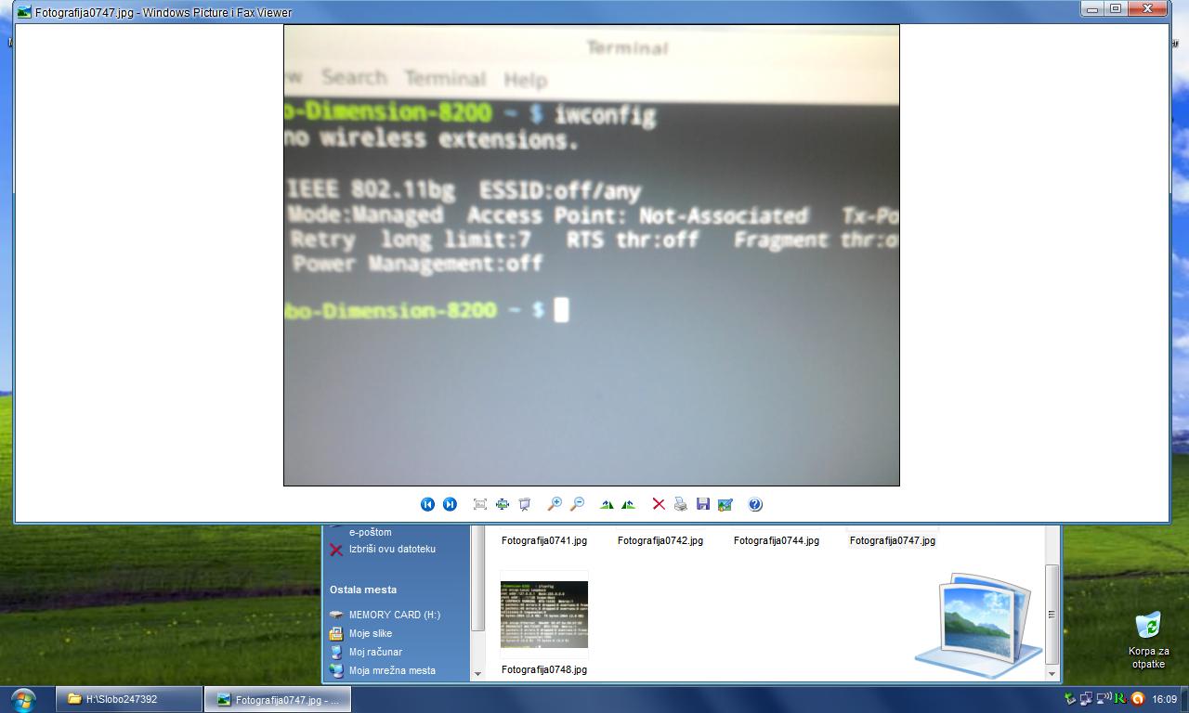Go to the previous image in viewer

[427, 504]
